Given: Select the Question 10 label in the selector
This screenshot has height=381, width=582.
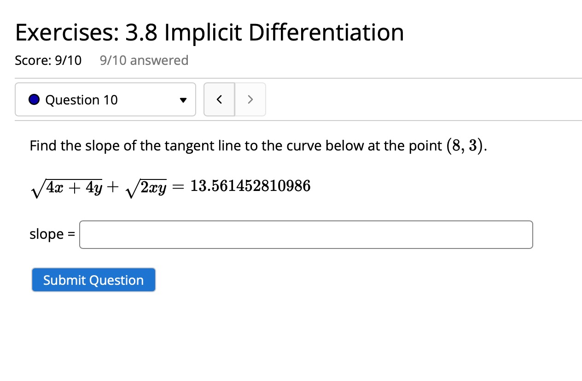Looking at the screenshot, I should (81, 99).
